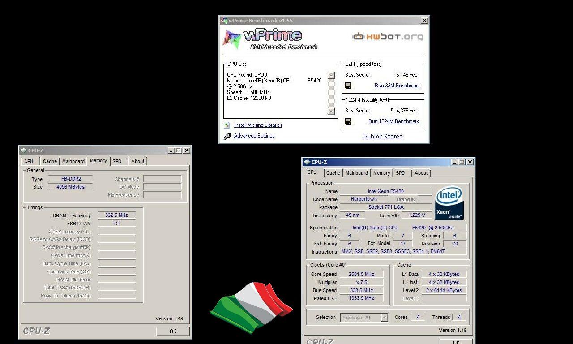The image size is (573, 344).
Task: Run the 32M Benchmark
Action: click(397, 86)
